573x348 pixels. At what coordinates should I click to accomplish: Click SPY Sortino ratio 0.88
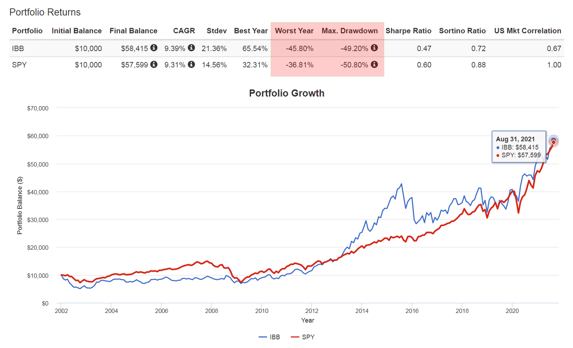[x=478, y=65]
